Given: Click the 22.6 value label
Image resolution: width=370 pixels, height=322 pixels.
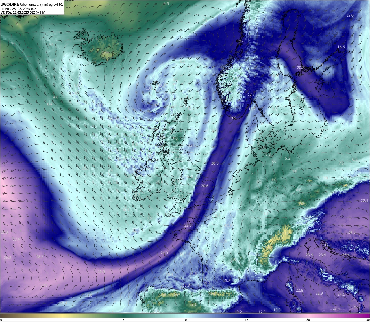Looking at the screenshot, I should click(x=188, y=226).
